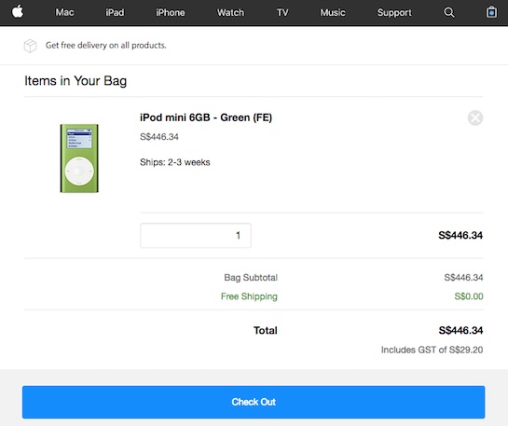
Task: Open the Mac menu
Action: click(64, 12)
